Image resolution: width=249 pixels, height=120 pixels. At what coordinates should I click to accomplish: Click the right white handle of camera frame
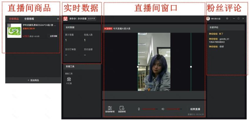tap(191, 67)
